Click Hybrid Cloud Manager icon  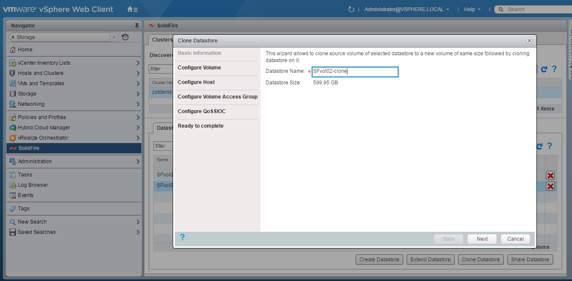point(13,128)
